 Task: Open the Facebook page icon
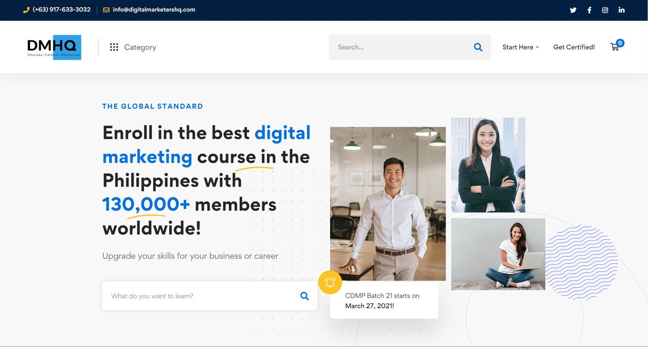point(589,10)
